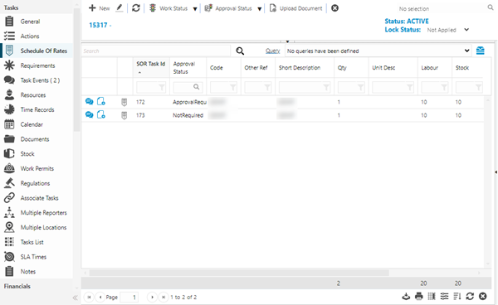Image resolution: width=498 pixels, height=305 pixels.
Task: Open the Approval Status dropdown arrow
Action: (260, 9)
